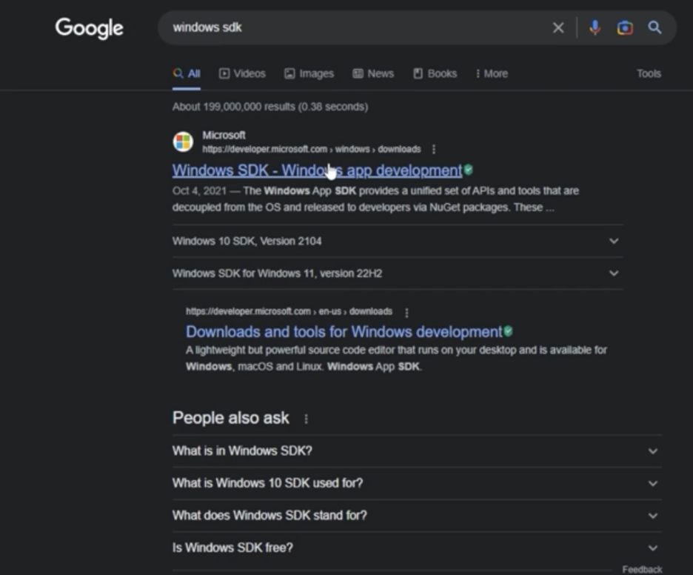This screenshot has height=575, width=693.
Task: Open Microsoft favicon for first result
Action: pos(183,142)
